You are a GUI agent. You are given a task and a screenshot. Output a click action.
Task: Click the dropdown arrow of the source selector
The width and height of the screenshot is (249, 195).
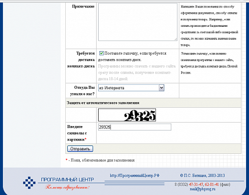(161, 88)
